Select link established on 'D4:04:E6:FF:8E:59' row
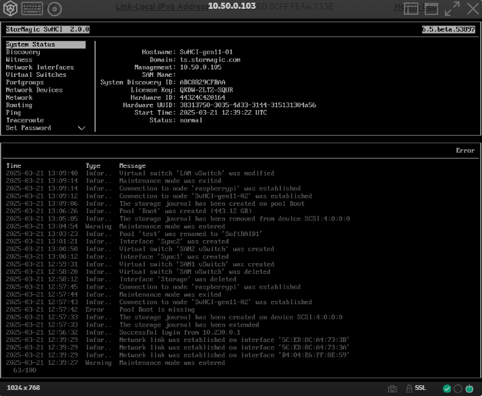482x396 pixels. coord(177,355)
